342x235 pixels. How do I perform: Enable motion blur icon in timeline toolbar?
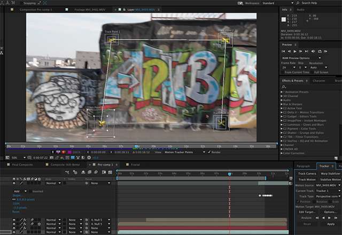(96, 172)
